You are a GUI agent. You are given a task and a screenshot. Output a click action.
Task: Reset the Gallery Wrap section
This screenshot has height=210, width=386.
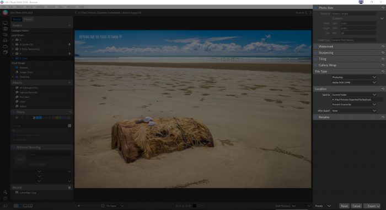383,65
